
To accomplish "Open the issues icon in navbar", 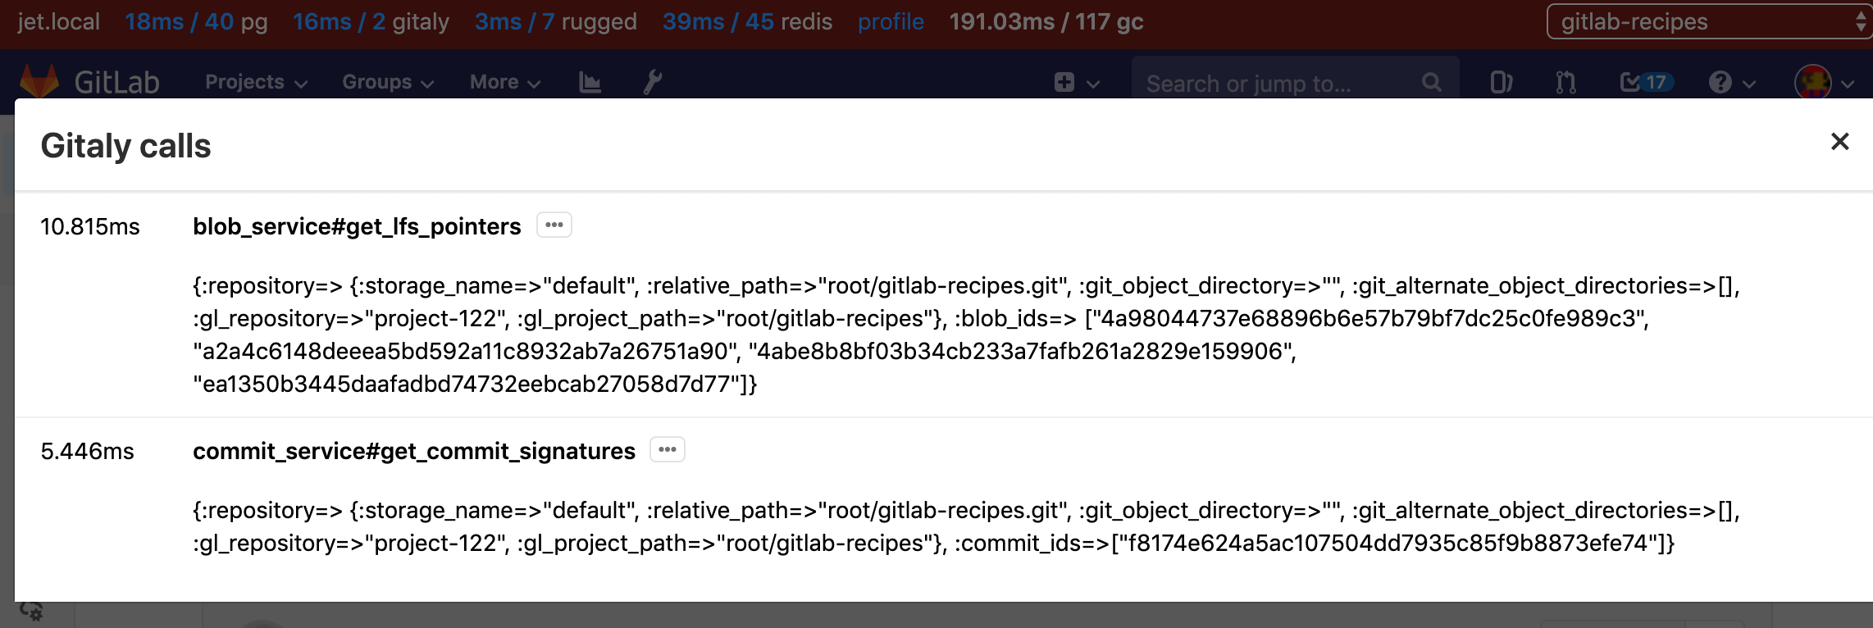I will [x=1501, y=82].
